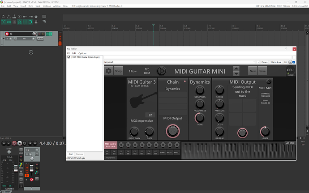Click the transport record button

[14, 143]
